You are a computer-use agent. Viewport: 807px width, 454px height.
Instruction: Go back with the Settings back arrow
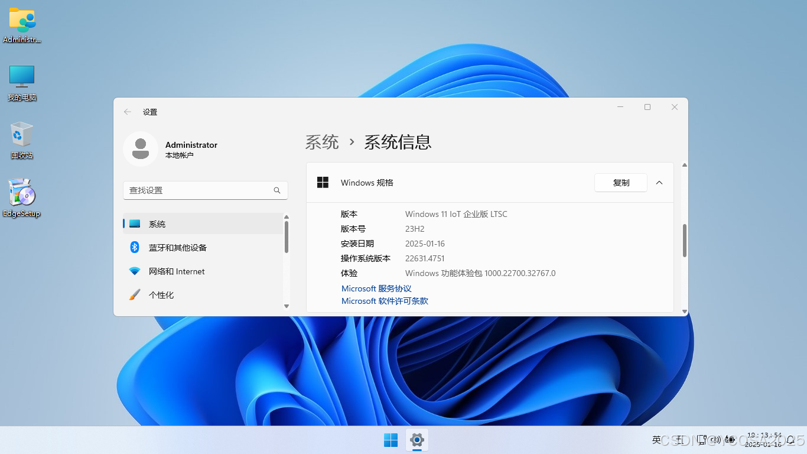(x=128, y=112)
